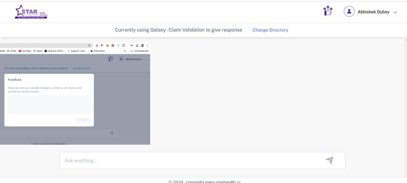Expand the bookmarks overflow chevron in the embedded screenshot
The image size is (407, 183).
coord(124,51)
